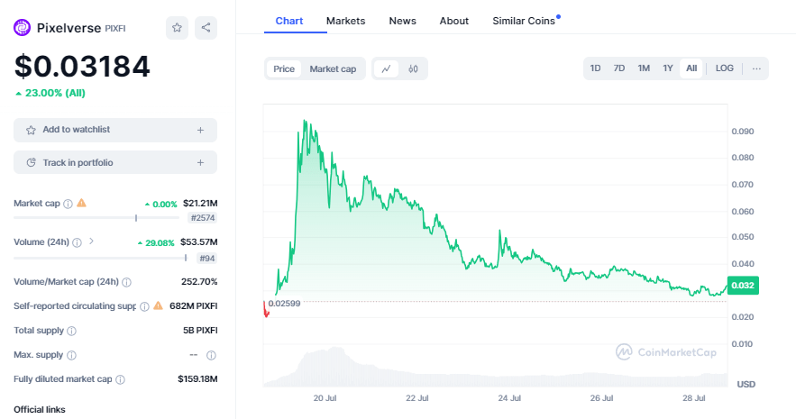Expand Volume (24h) chevron arrow
Viewport: 796px width, 419px height.
point(91,241)
